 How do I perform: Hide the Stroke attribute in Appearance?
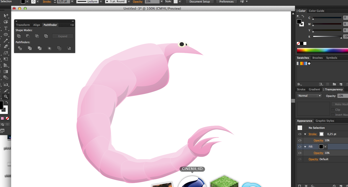pos(300,134)
